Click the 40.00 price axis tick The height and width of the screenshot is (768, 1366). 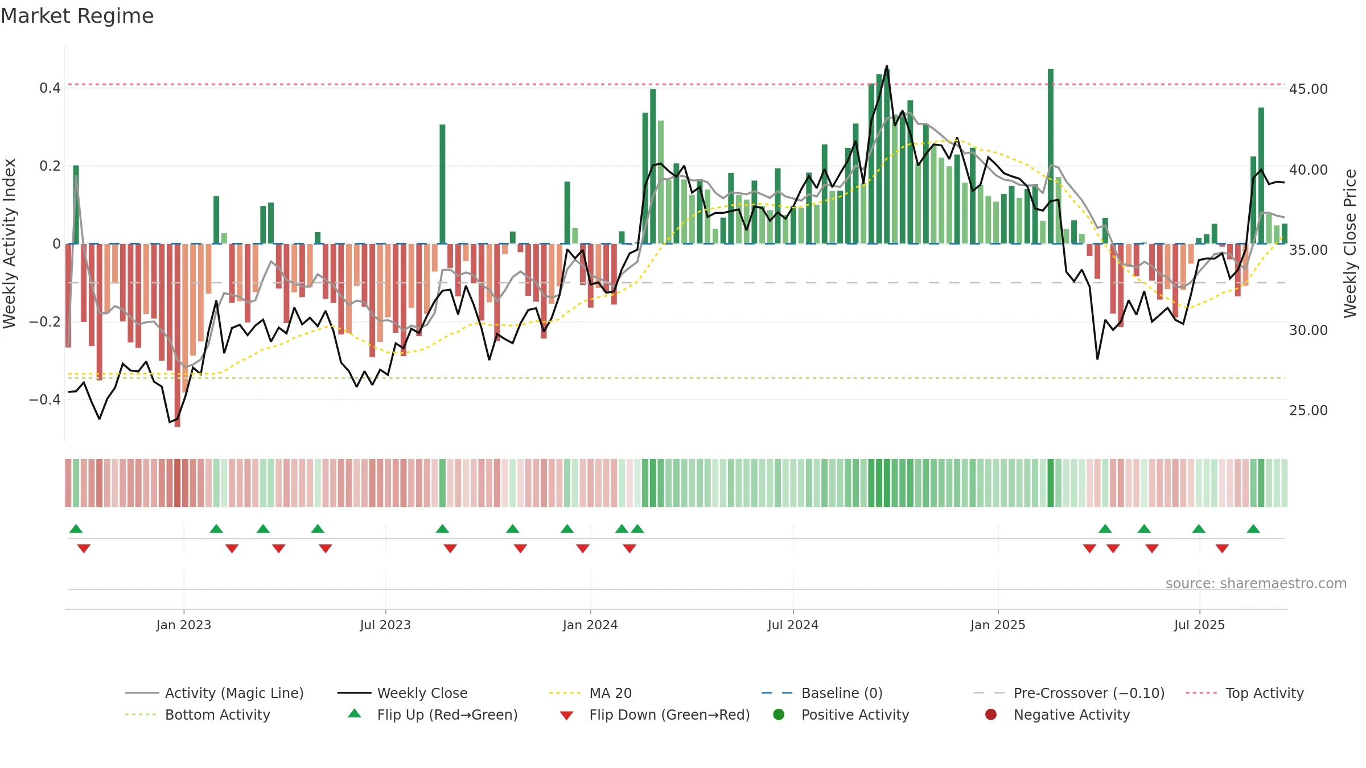tap(1308, 170)
